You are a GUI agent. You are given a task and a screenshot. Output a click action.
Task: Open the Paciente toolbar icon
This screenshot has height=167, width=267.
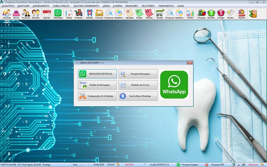pos(7,14)
